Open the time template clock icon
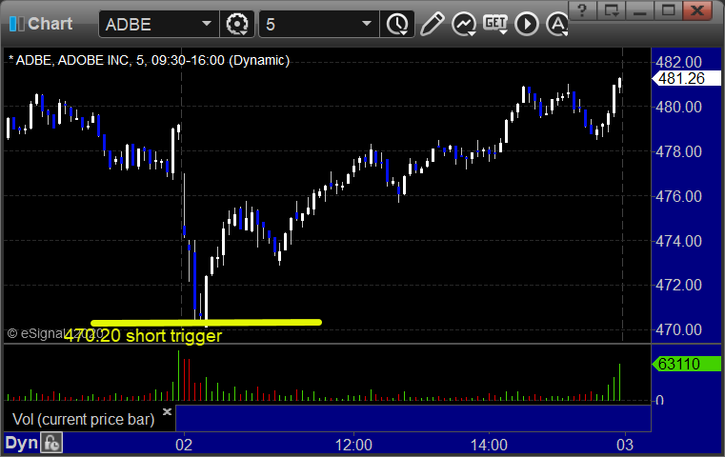725x457 pixels. point(397,24)
